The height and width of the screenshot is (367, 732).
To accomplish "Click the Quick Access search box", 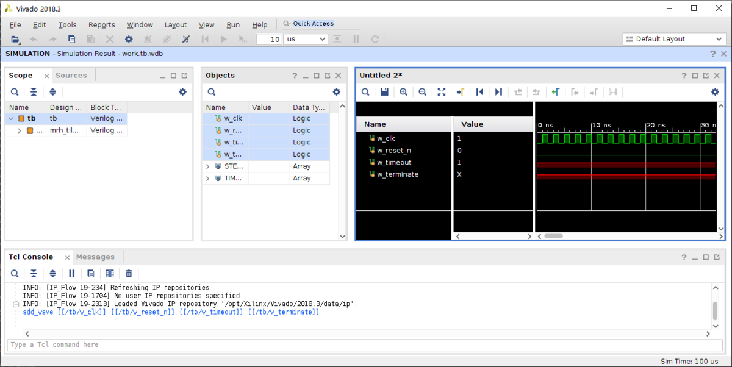I will pos(321,24).
